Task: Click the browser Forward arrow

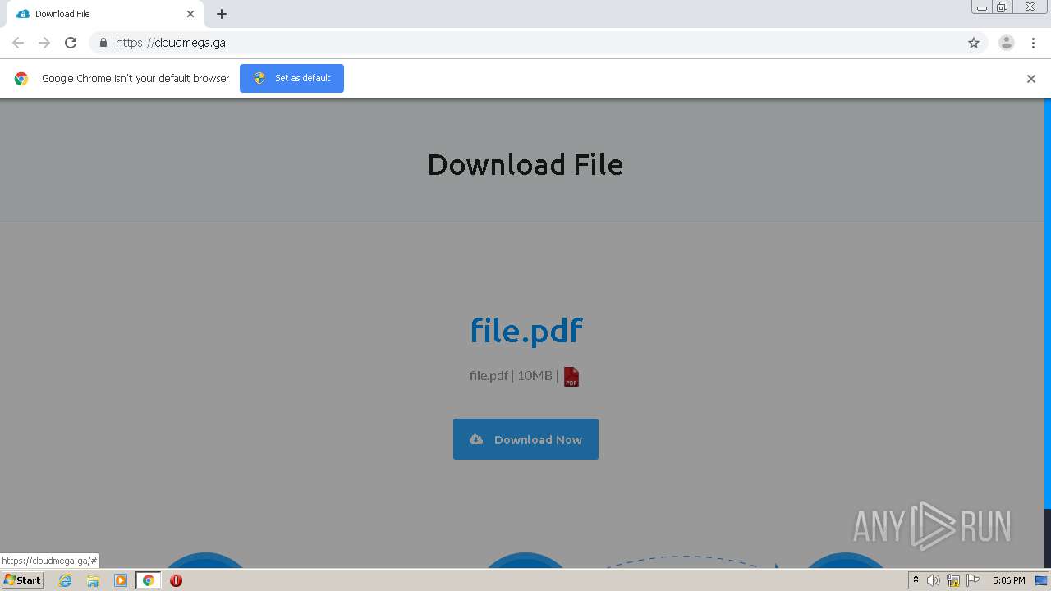Action: [x=44, y=43]
